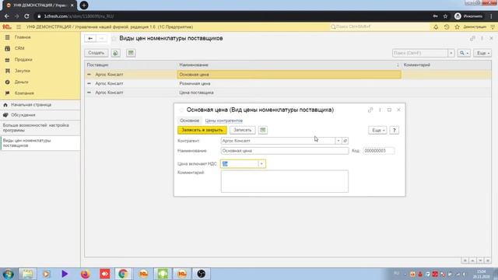498x280 pixels.
Task: Open the Продажи section
Action: [23, 60]
